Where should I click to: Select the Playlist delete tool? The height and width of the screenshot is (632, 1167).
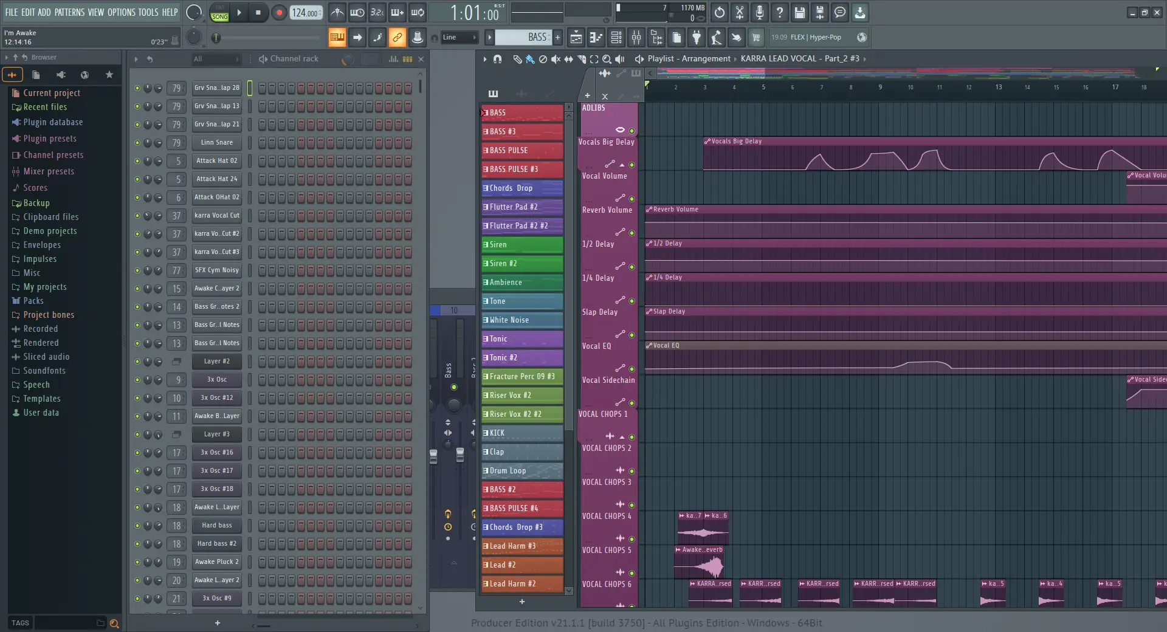coord(543,59)
